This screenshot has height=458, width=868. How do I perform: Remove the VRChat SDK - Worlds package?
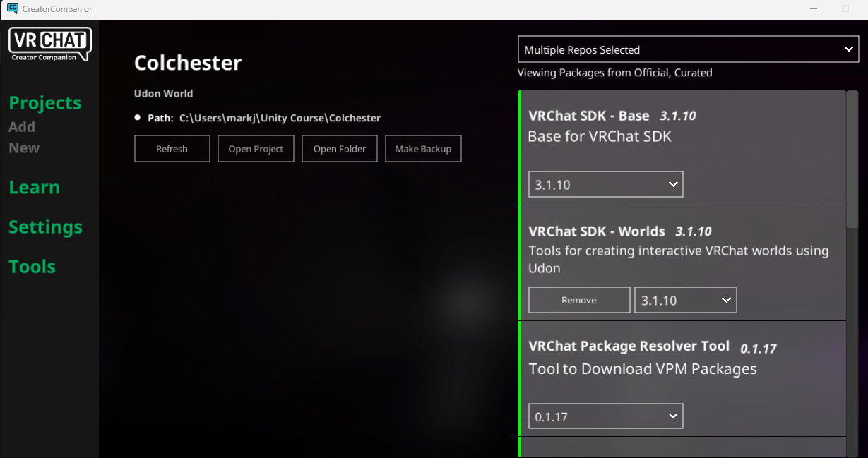pos(579,300)
